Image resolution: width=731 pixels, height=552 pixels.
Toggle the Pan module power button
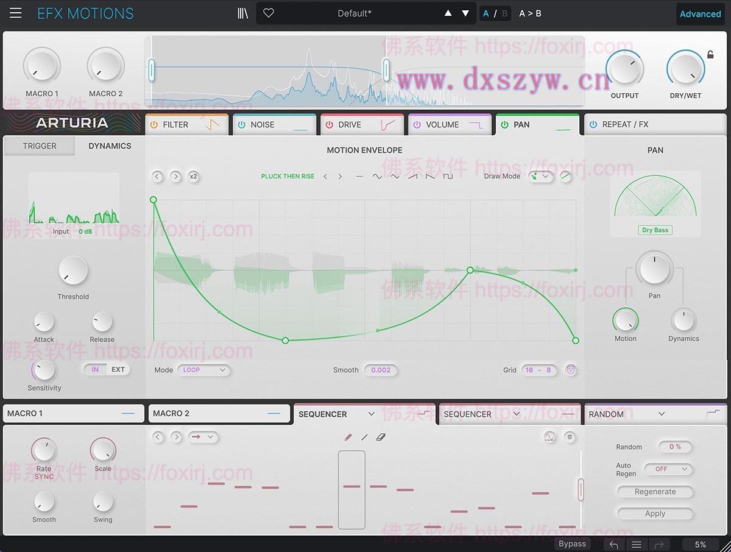[x=504, y=124]
